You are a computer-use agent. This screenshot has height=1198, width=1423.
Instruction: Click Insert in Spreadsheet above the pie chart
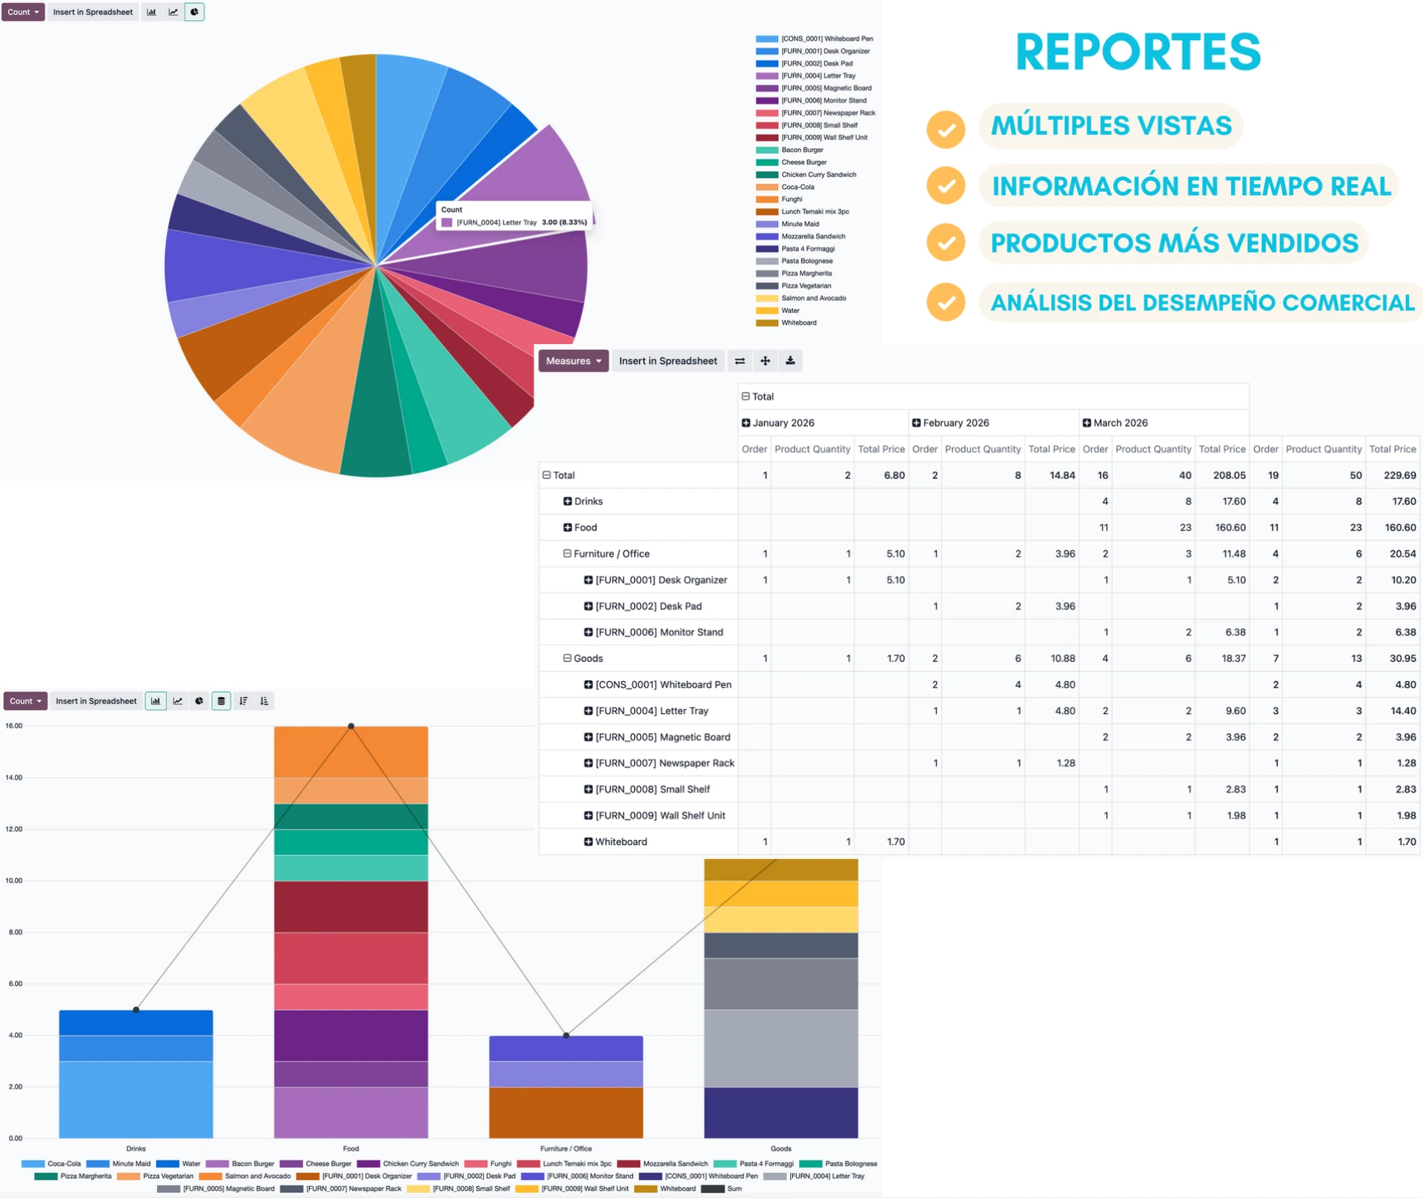pos(93,12)
